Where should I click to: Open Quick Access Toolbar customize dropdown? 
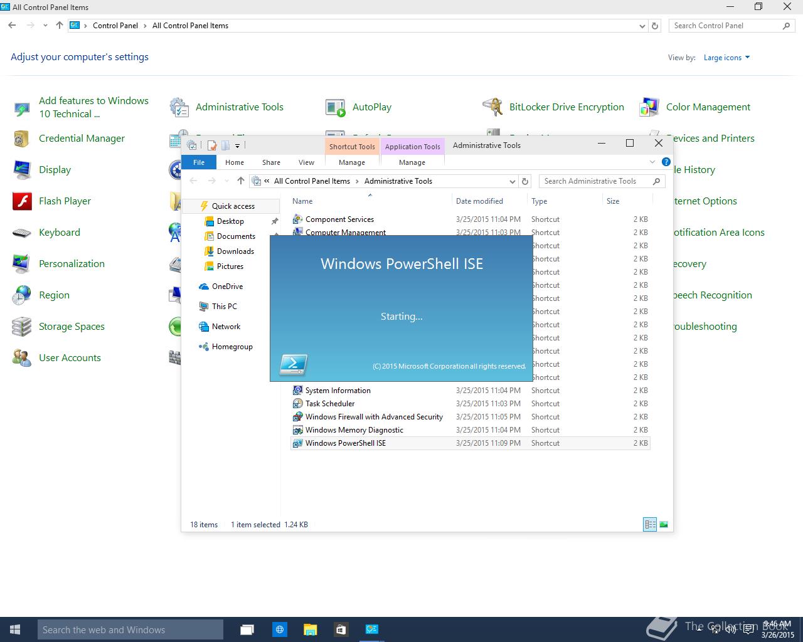click(x=237, y=146)
